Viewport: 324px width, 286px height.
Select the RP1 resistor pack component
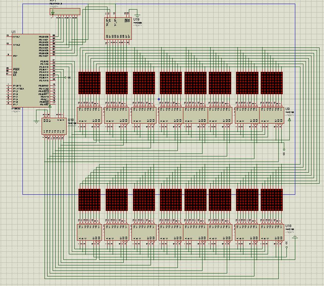click(x=65, y=11)
